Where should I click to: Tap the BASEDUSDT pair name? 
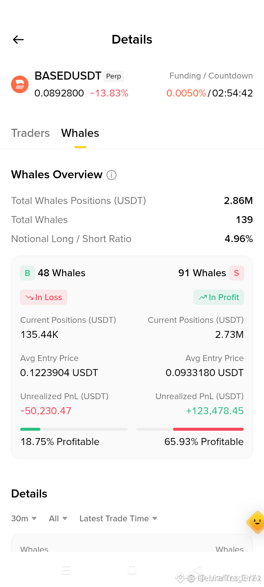coord(68,76)
